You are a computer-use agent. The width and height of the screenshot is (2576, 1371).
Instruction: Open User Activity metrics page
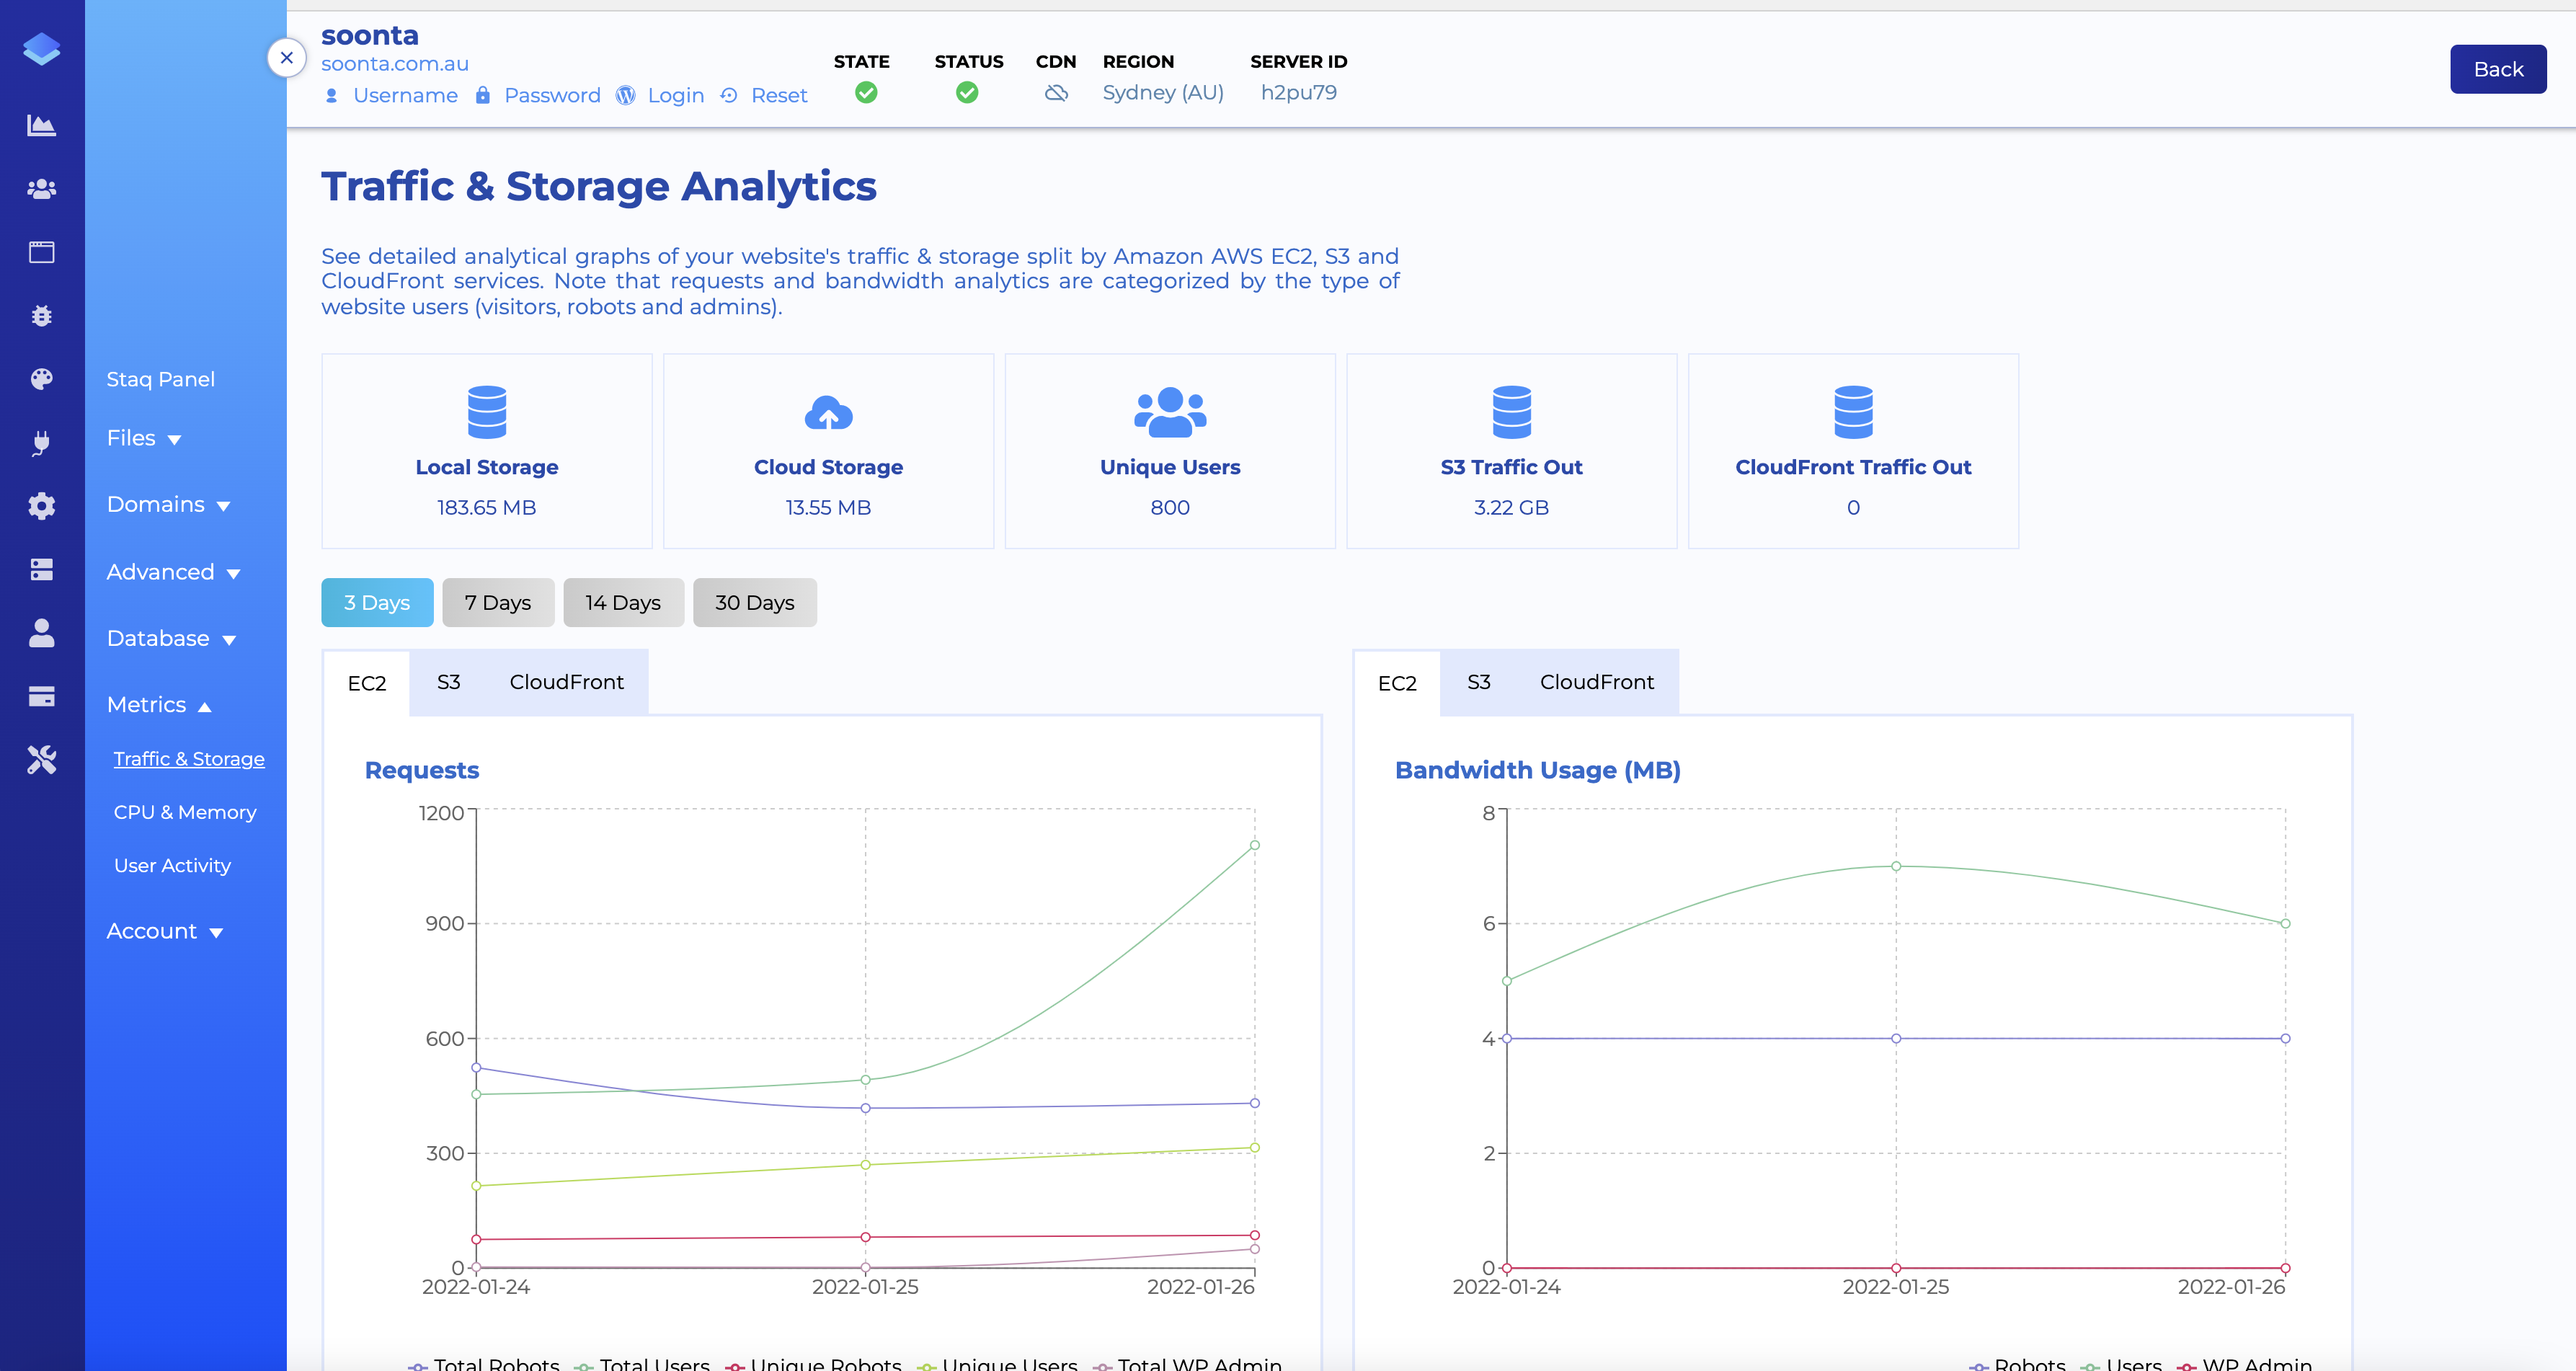(172, 865)
